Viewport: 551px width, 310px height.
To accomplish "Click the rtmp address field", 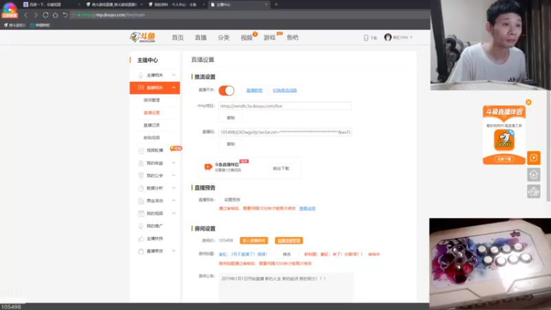I will click(x=285, y=106).
